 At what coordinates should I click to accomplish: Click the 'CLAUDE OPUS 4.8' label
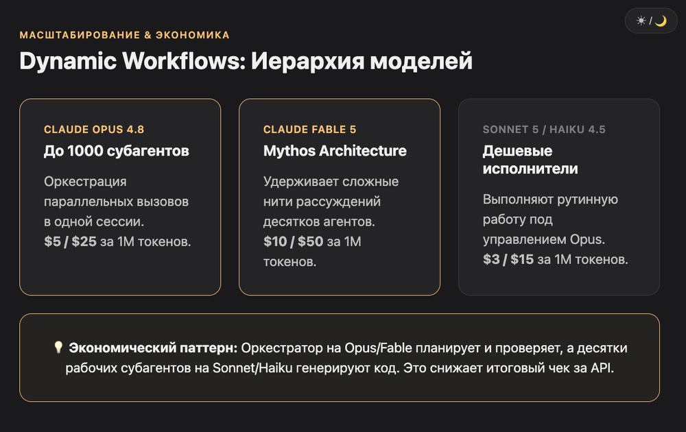pos(94,130)
